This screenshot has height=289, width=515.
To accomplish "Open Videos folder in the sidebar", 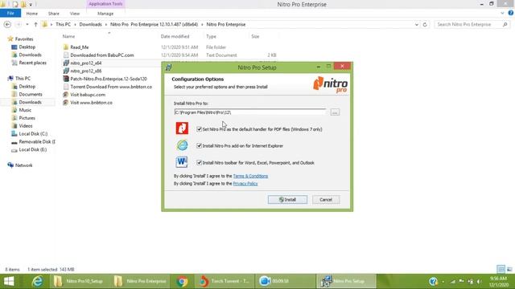I will [26, 126].
